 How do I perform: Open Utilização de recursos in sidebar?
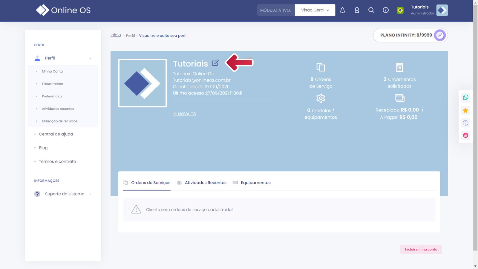[x=60, y=121]
